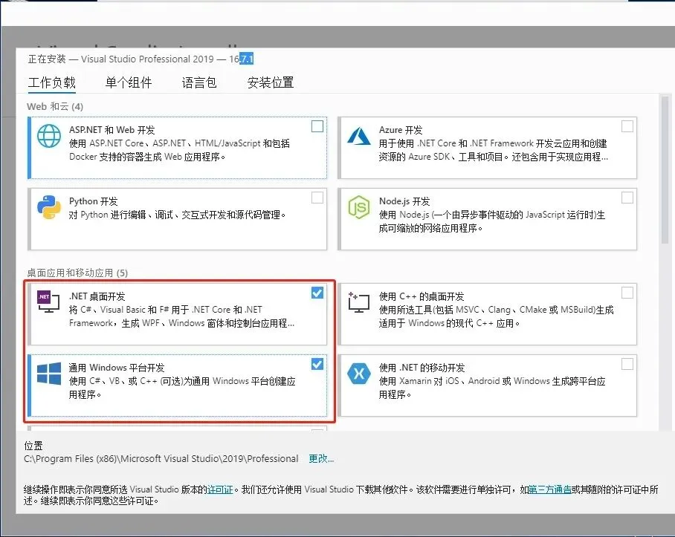This screenshot has width=675, height=537.
Task: Click the .NET desktop development icon
Action: pos(48,302)
